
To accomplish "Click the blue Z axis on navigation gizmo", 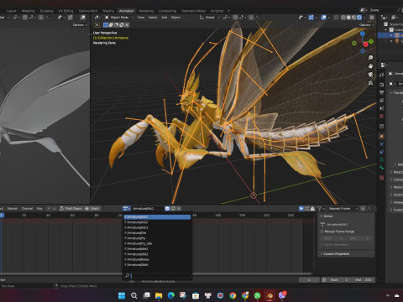I will (363, 34).
